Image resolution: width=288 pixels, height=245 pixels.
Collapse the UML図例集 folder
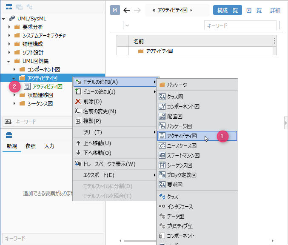9,61
